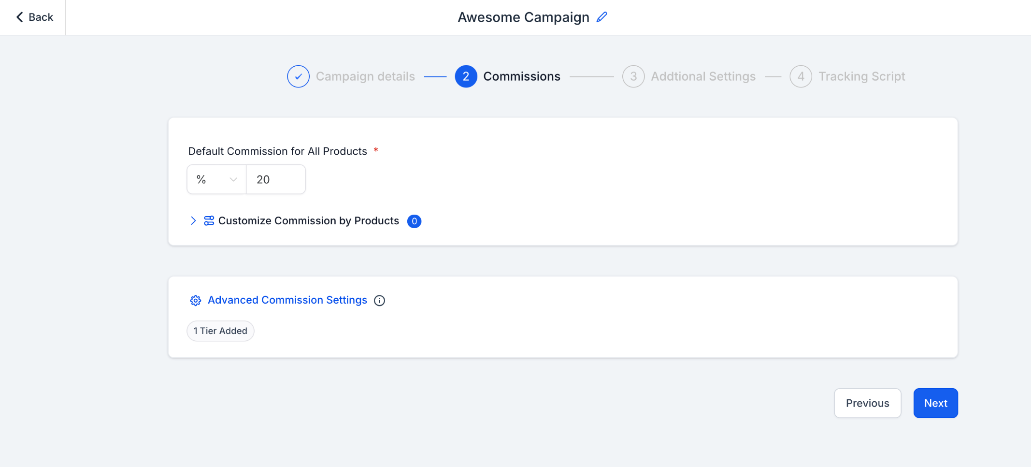The width and height of the screenshot is (1031, 467).
Task: Click the pencil icon to rename campaign
Action: (x=601, y=17)
